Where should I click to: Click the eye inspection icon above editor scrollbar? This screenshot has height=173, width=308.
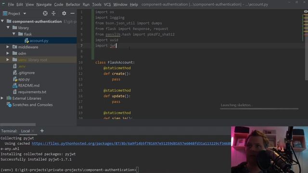click(x=306, y=12)
